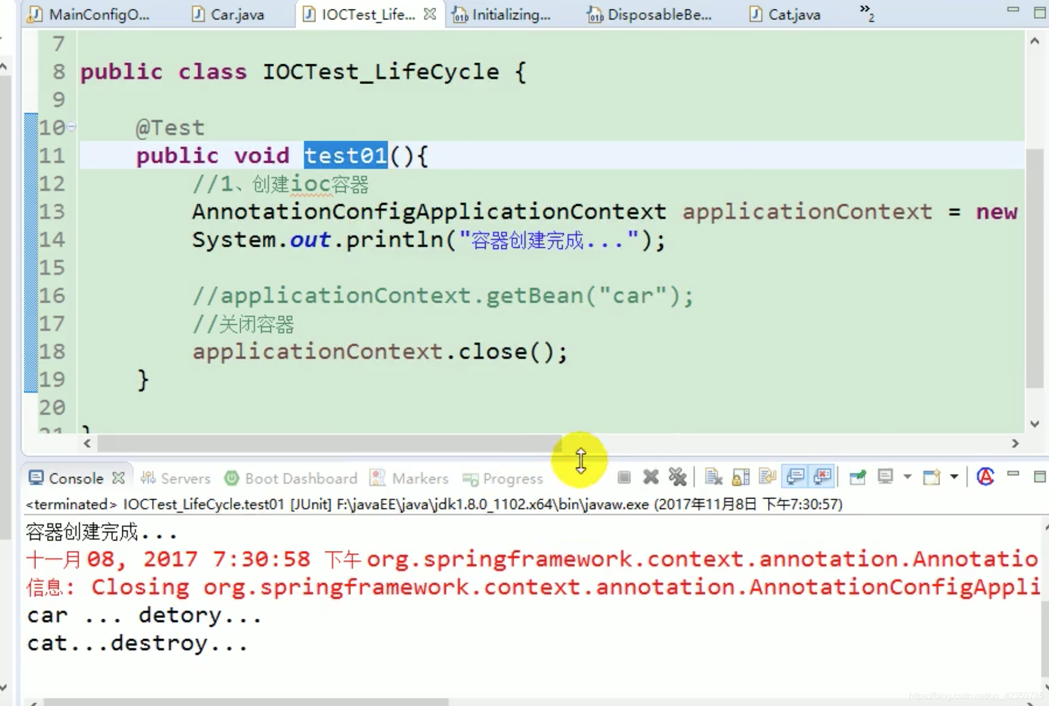Toggle show console on standard error change
Screen dimensions: 1049x706
point(822,477)
